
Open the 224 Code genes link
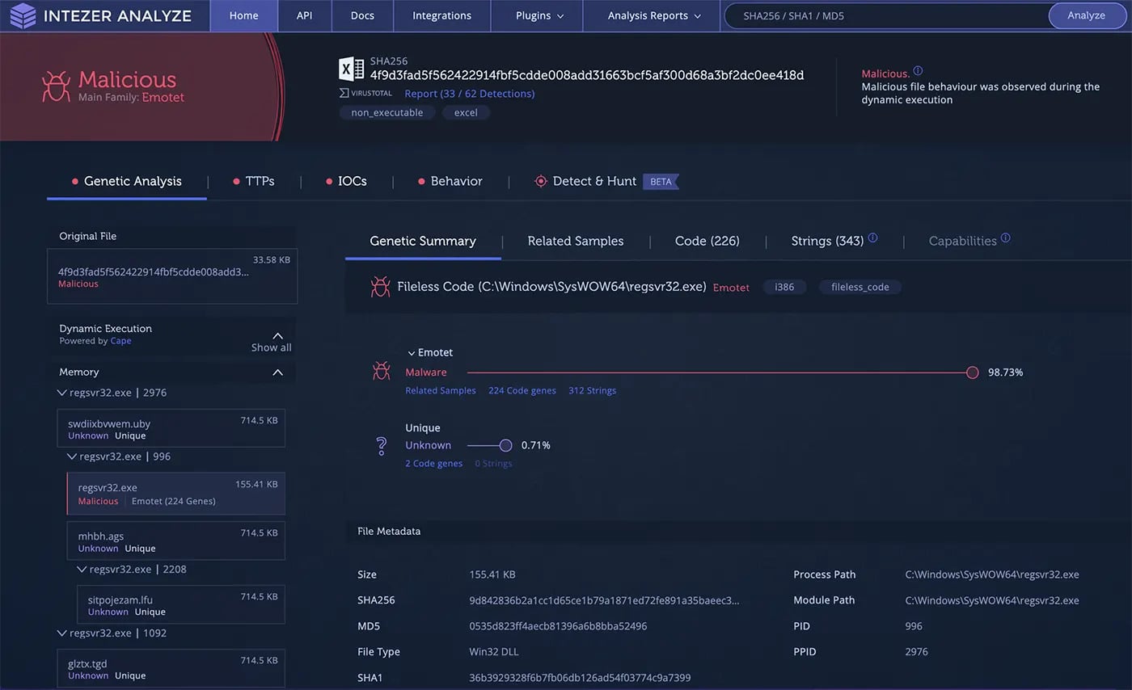[522, 391]
